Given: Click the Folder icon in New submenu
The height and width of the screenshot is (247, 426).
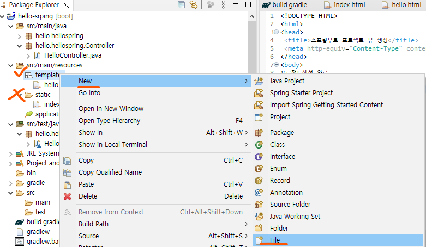Looking at the screenshot, I should tap(259, 228).
